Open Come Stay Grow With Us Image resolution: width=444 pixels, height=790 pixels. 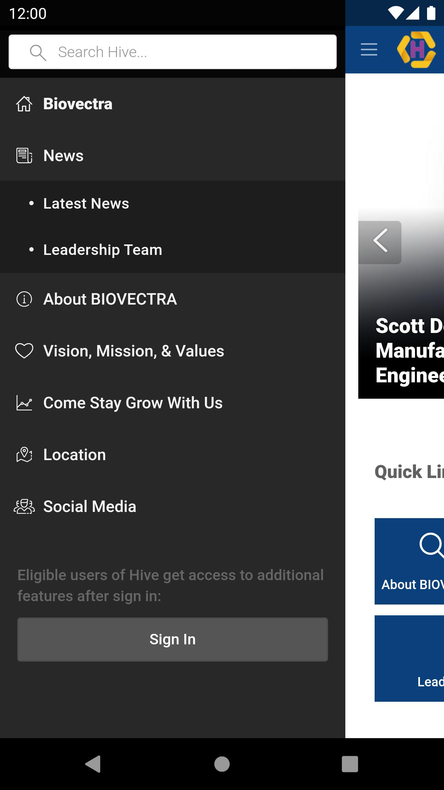click(173, 403)
